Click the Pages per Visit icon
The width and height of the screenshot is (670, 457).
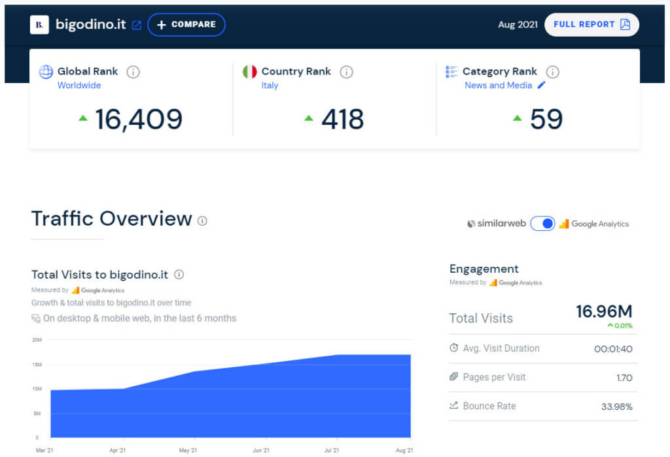click(454, 377)
